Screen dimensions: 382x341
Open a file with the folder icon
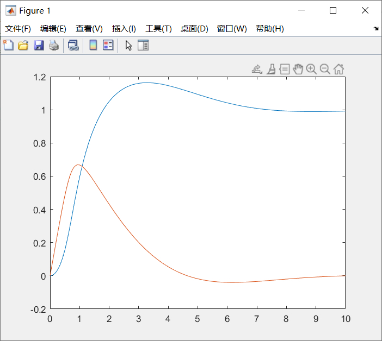[x=23, y=46]
